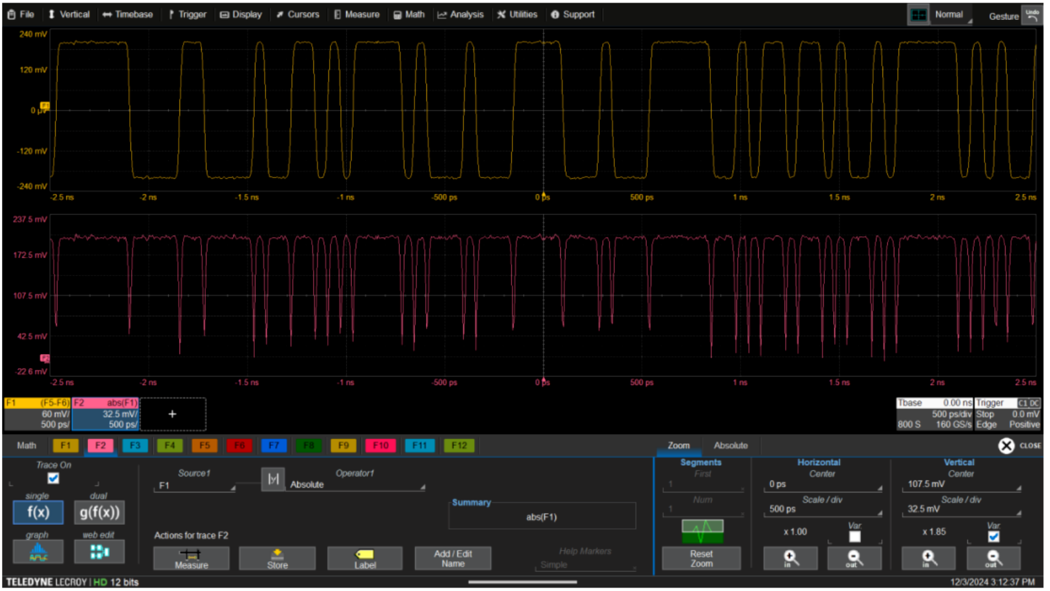This screenshot has height=591, width=1050.
Task: Click the Reset Zoom button
Action: pyautogui.click(x=701, y=559)
